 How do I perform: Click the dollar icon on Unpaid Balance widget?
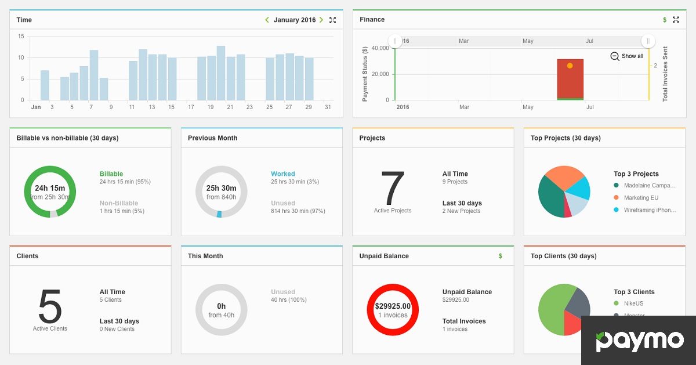point(499,256)
